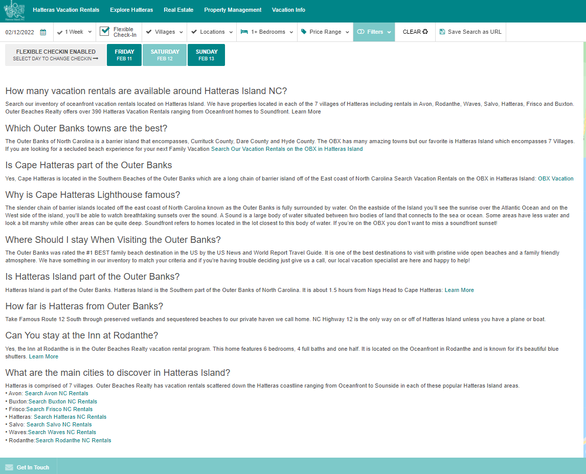
Task: Open the calendar date picker icon
Action: pyautogui.click(x=43, y=32)
